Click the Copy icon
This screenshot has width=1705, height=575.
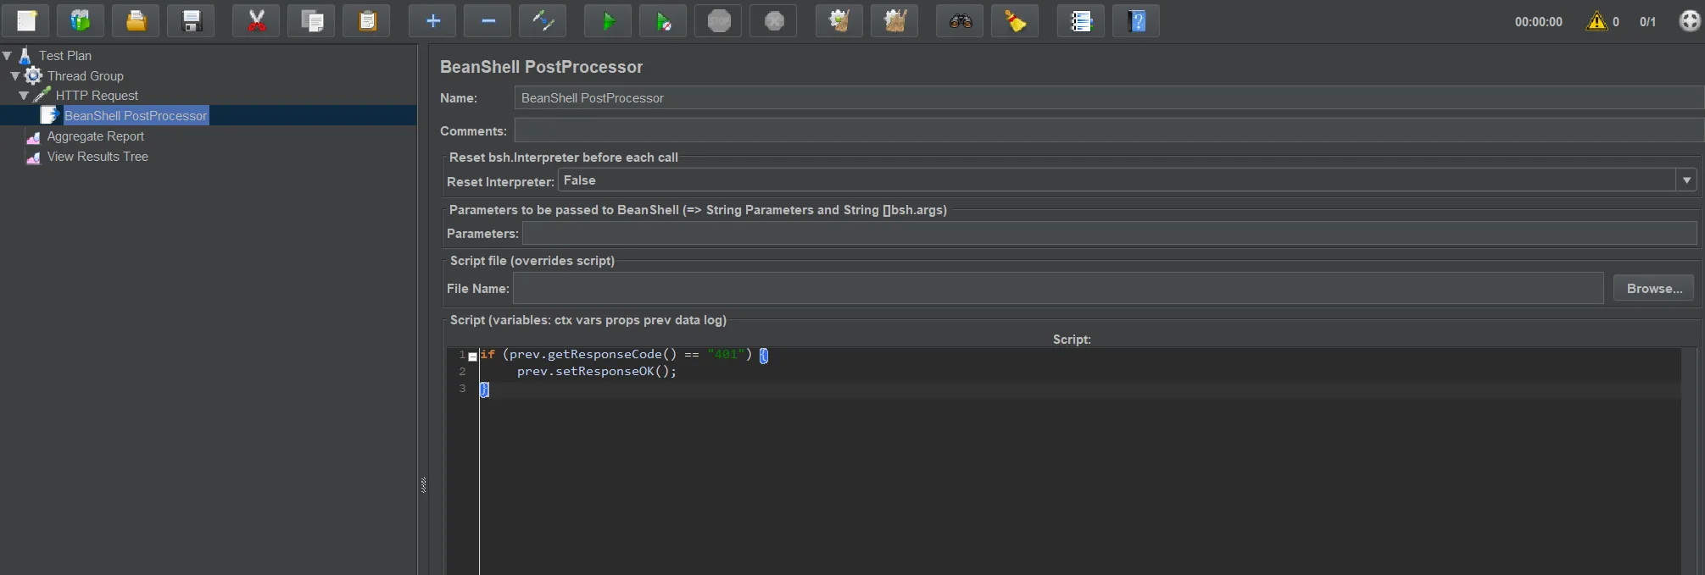click(311, 21)
